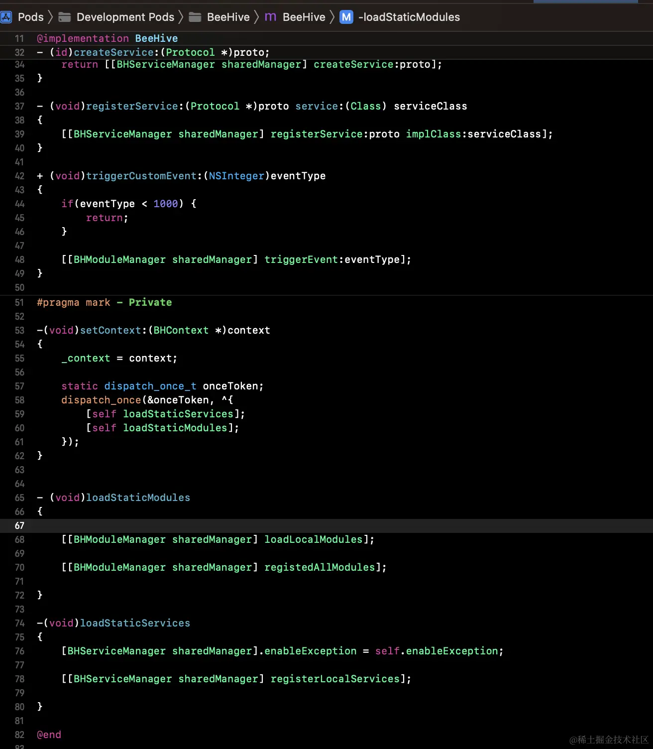Click 'return;' statement on line 45
653x749 pixels.
point(107,218)
